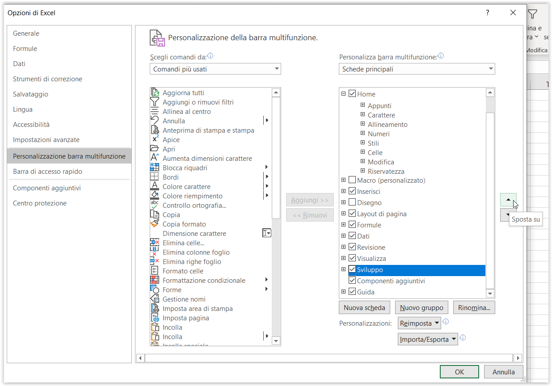The width and height of the screenshot is (552, 386).
Task: Click the Apri folder icon
Action: click(155, 149)
